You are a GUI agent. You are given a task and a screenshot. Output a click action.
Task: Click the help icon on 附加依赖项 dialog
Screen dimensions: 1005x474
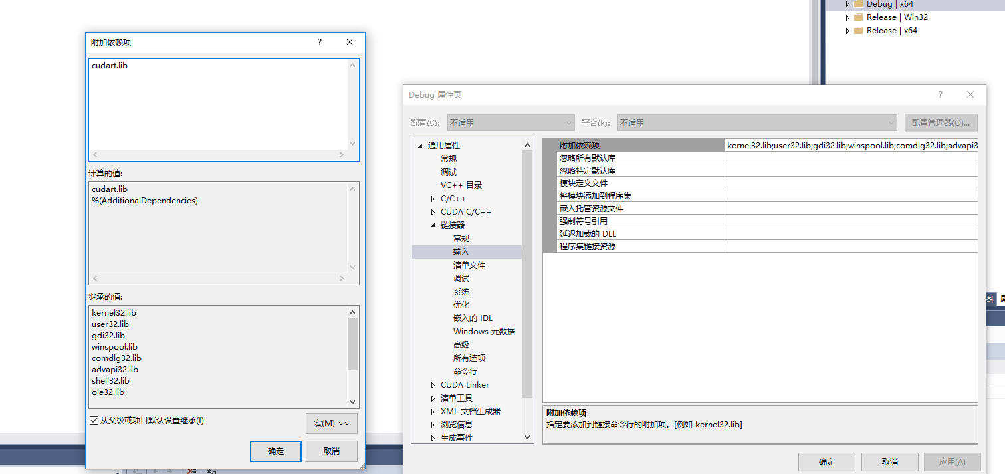coord(319,41)
